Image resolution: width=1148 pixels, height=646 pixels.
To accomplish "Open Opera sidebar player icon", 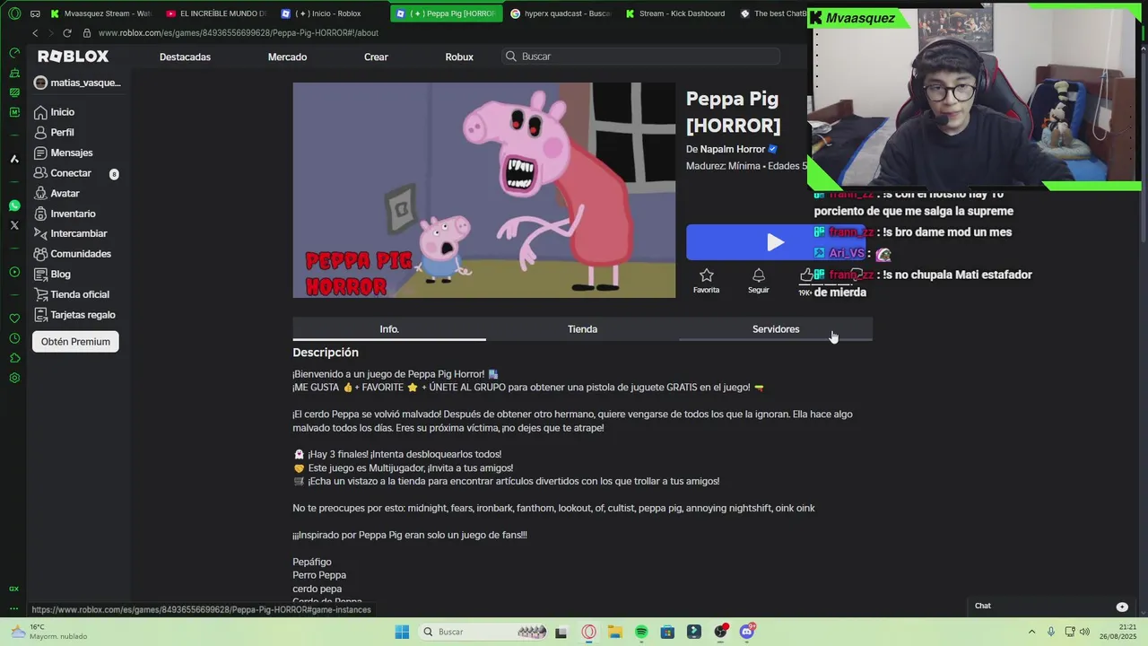I will point(14,272).
